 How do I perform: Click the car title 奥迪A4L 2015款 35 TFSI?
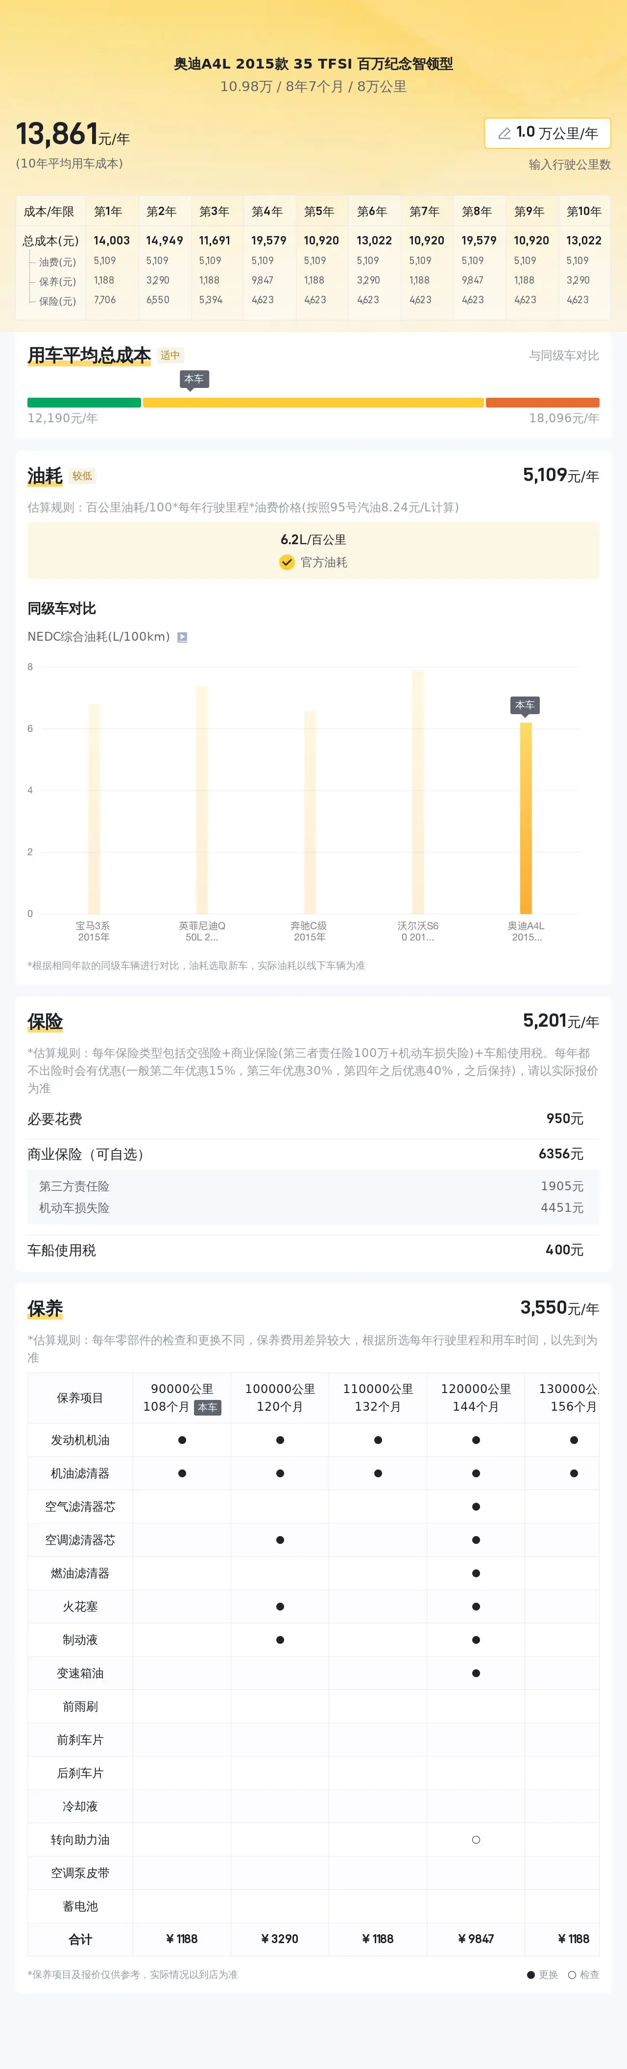pos(313,64)
